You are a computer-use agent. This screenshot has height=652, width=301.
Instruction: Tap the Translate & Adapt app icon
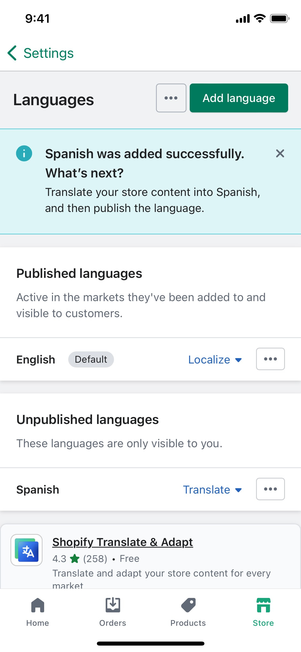click(x=26, y=550)
